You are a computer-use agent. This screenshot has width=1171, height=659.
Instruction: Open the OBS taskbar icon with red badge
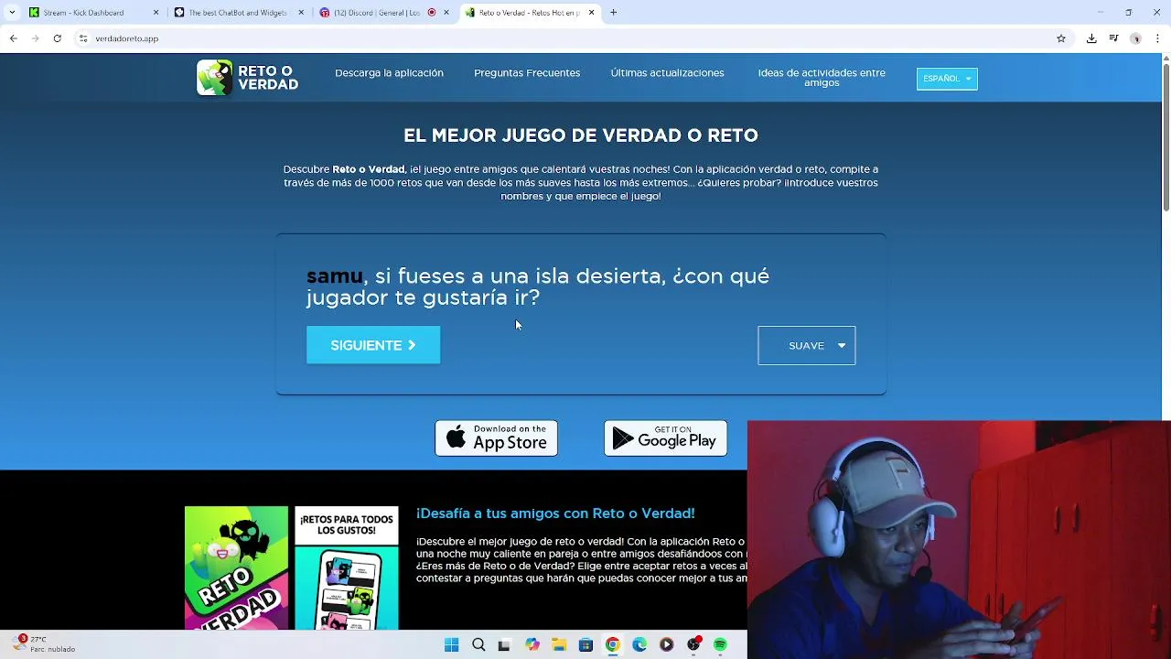(693, 644)
